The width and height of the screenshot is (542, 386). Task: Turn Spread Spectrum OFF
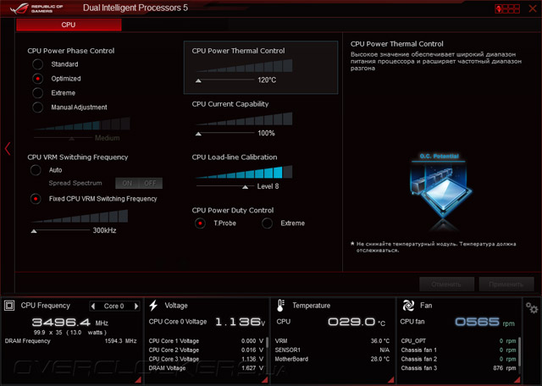pyautogui.click(x=151, y=183)
